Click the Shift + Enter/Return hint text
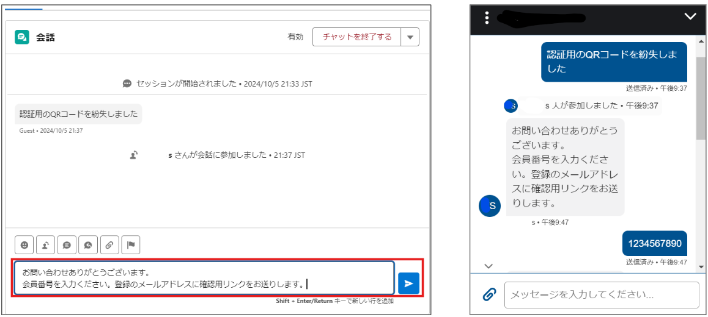This screenshot has height=317, width=708. [334, 301]
